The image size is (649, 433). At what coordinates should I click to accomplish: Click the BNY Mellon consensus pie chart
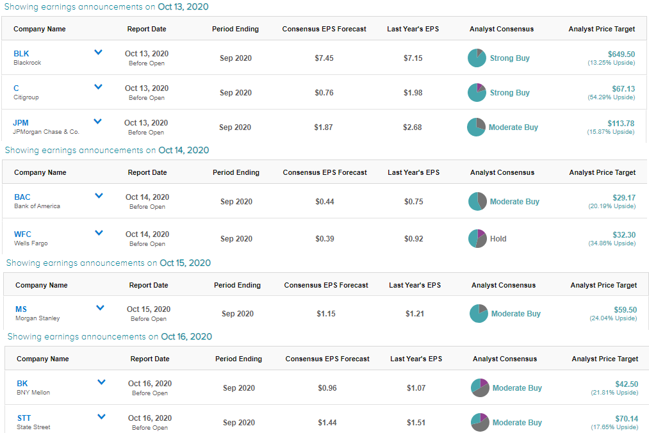480,388
